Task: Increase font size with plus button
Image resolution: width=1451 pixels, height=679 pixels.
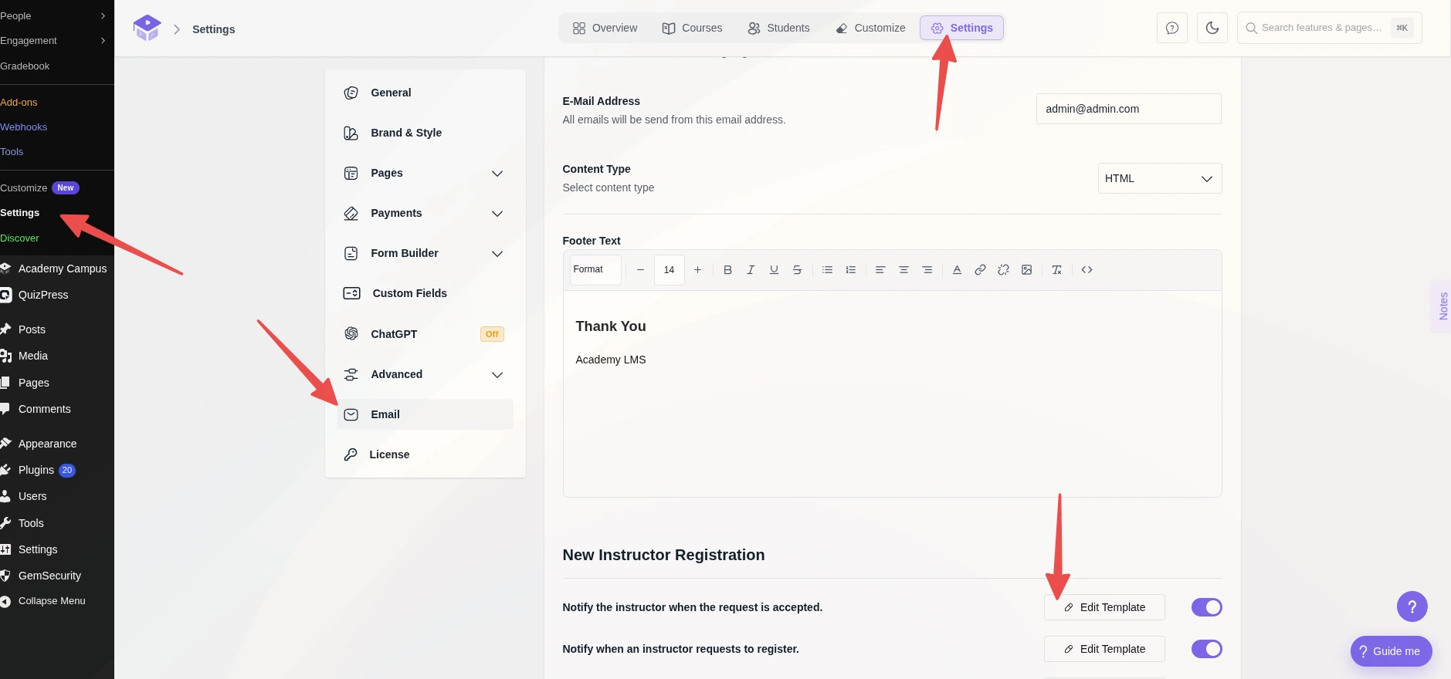Action: click(697, 270)
